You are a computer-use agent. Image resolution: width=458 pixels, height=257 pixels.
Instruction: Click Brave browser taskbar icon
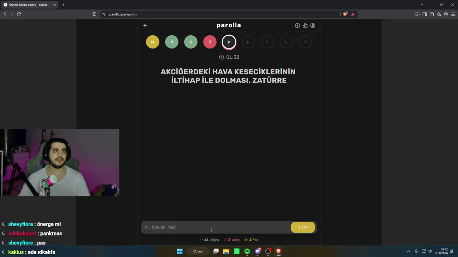[278, 251]
